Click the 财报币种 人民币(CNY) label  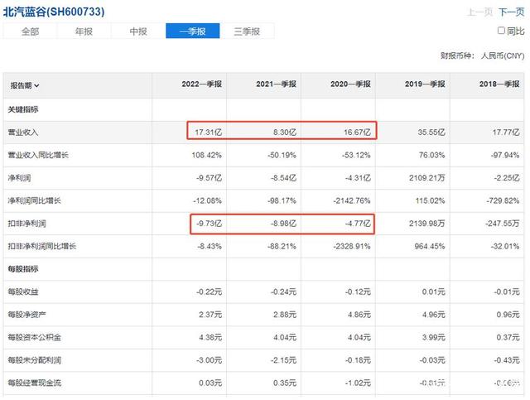[482, 55]
